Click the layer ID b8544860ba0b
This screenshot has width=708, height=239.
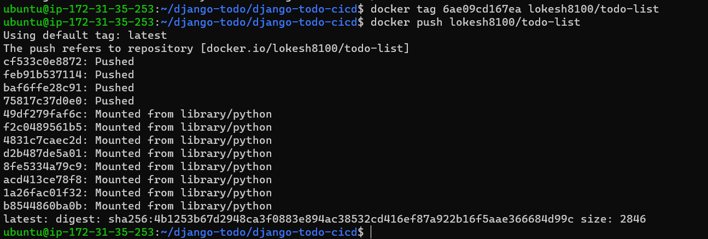[x=45, y=206]
